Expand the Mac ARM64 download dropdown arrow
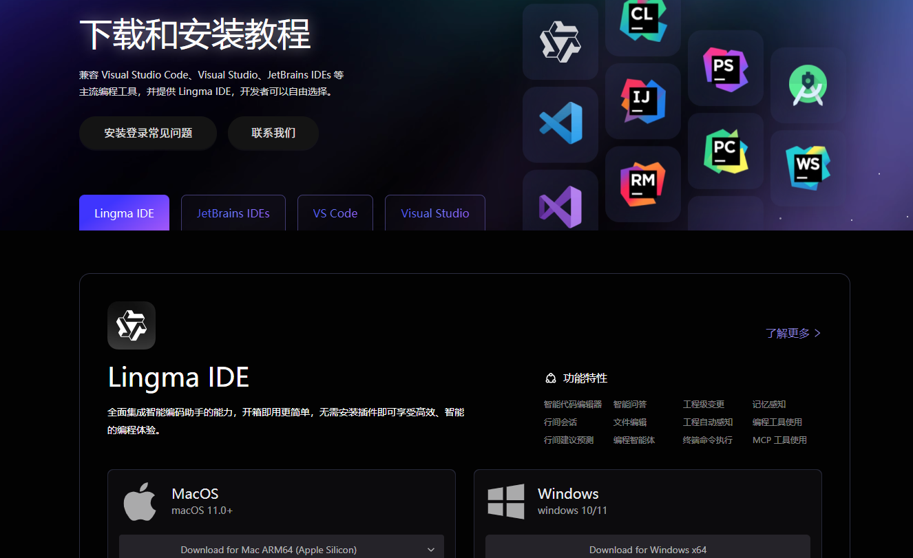 pos(431,550)
